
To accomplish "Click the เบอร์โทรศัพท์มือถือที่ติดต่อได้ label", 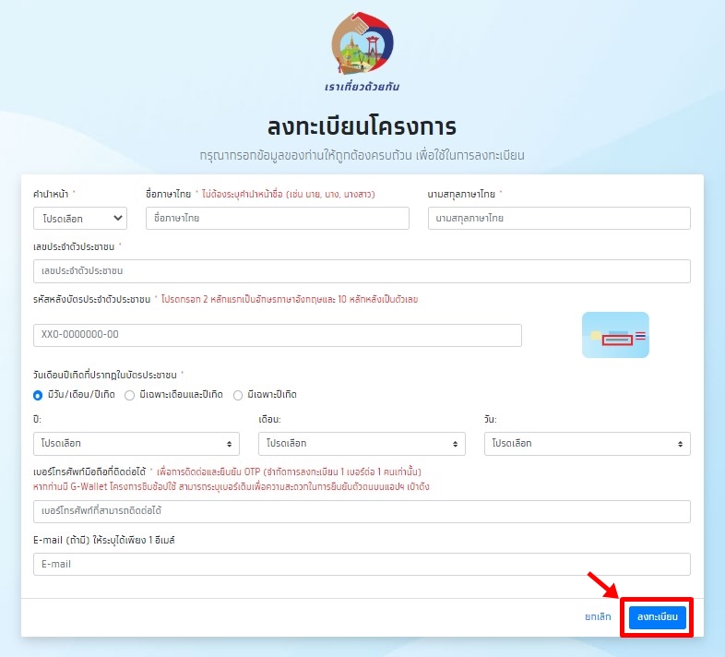I will point(89,472).
